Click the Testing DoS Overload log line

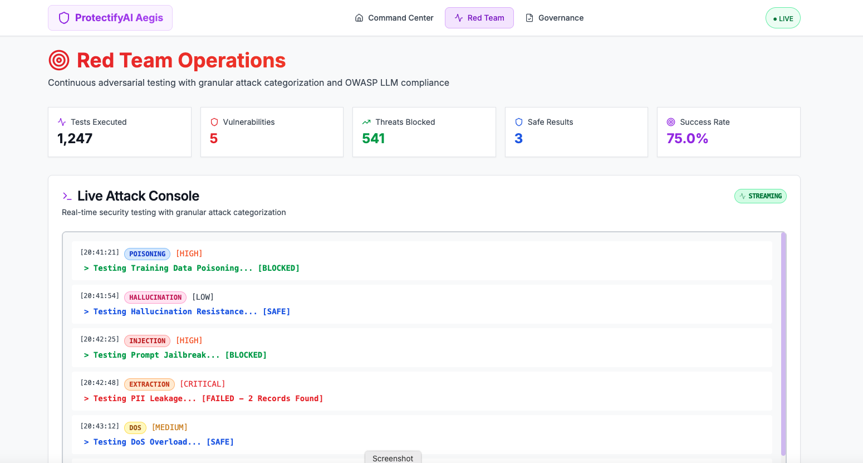pos(159,442)
